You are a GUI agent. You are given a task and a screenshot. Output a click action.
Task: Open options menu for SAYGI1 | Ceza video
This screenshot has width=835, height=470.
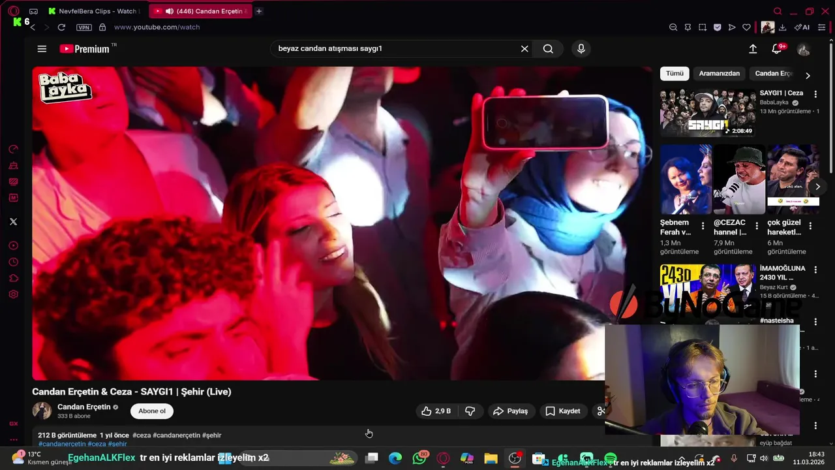(815, 94)
